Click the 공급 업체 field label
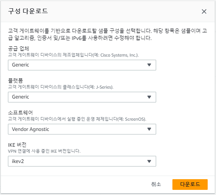 pyautogui.click(x=19, y=49)
